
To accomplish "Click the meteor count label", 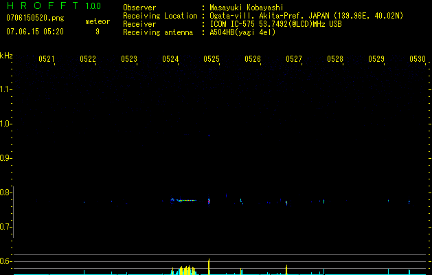I will (98, 21).
